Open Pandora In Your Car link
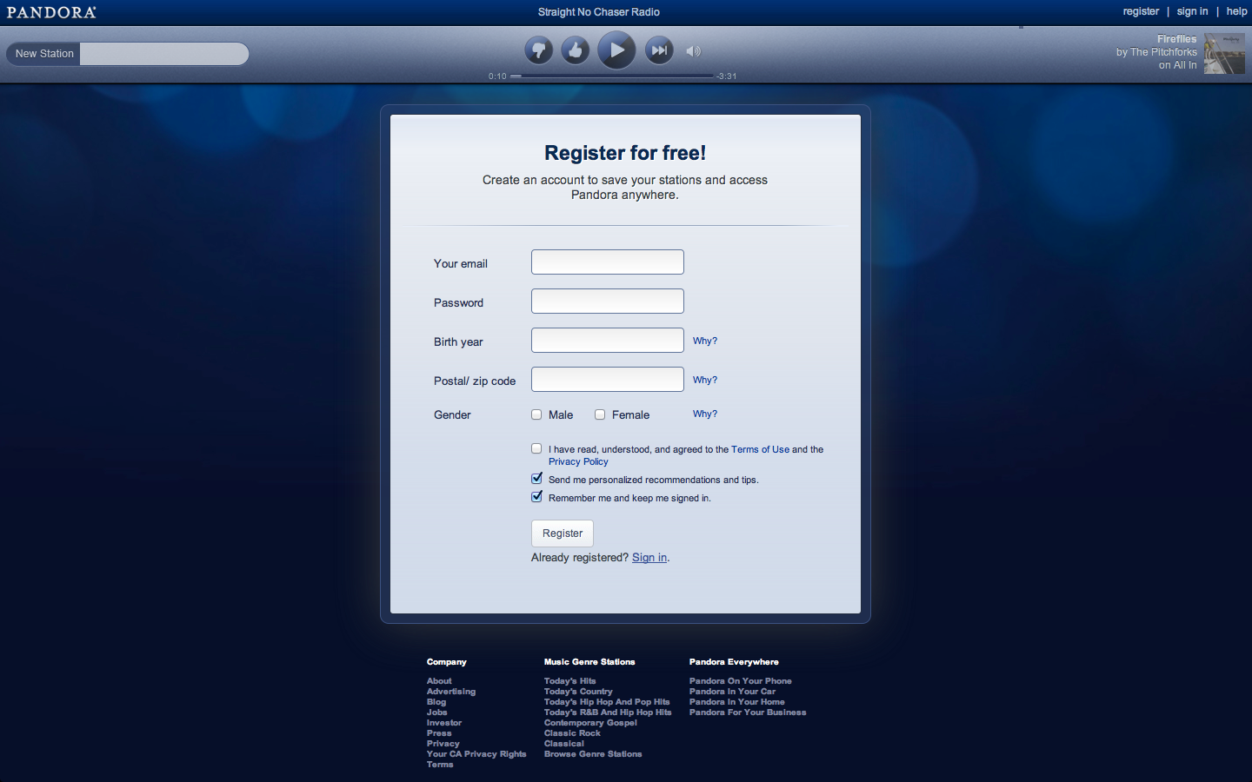 pyautogui.click(x=732, y=692)
